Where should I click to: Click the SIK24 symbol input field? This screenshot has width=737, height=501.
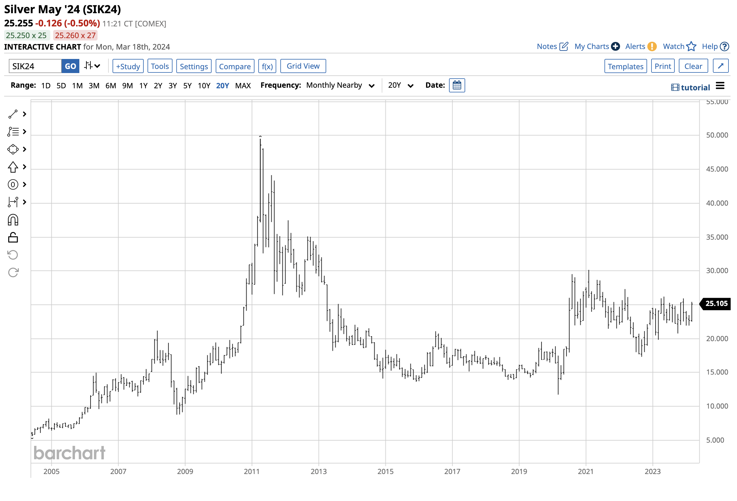[x=35, y=66]
